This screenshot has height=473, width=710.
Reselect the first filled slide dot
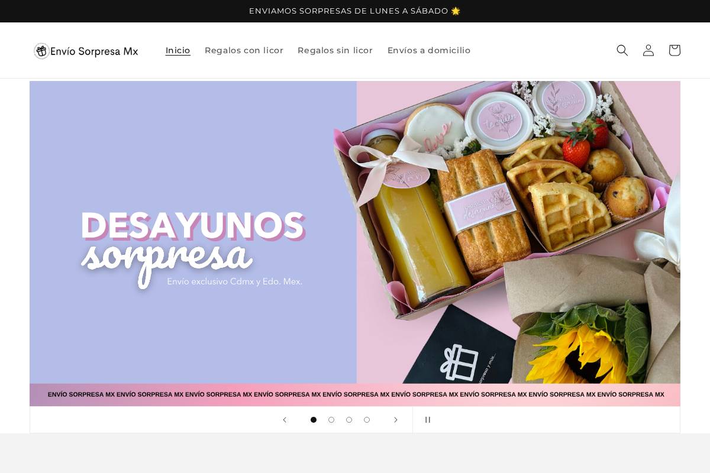pos(314,420)
